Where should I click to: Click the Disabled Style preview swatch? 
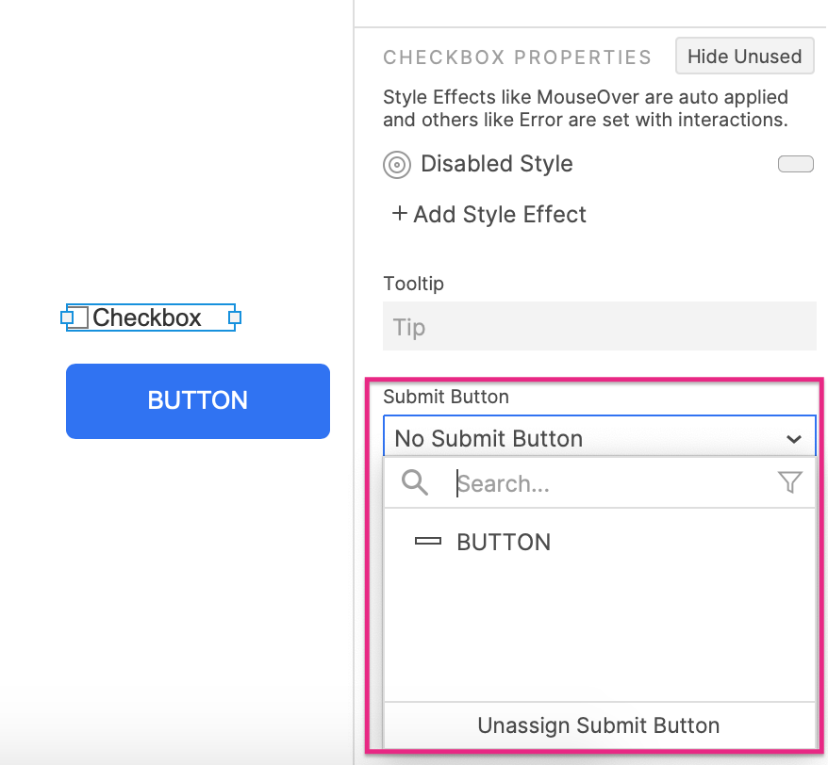point(795,164)
